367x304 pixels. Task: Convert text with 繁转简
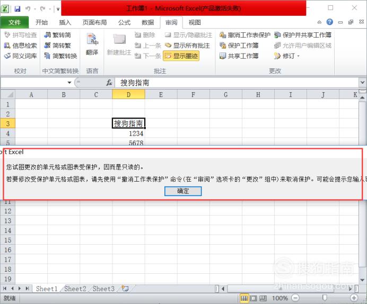click(x=58, y=35)
